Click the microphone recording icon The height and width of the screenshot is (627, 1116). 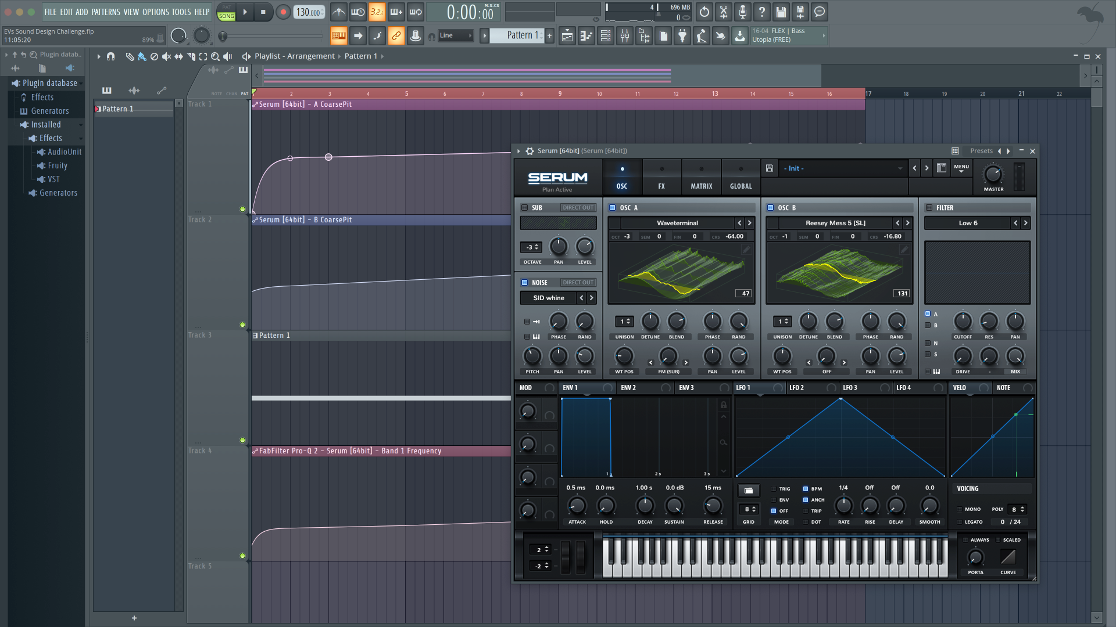[743, 12]
